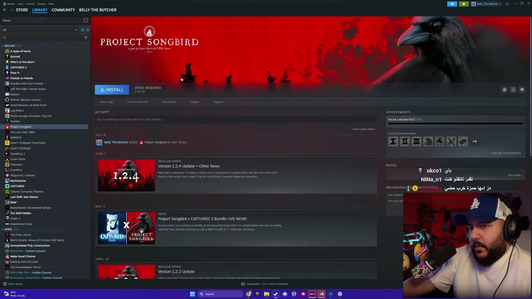Select Outer Wilds in the library list
Image resolution: width=532 pixels, height=299 pixels.
click(x=18, y=159)
